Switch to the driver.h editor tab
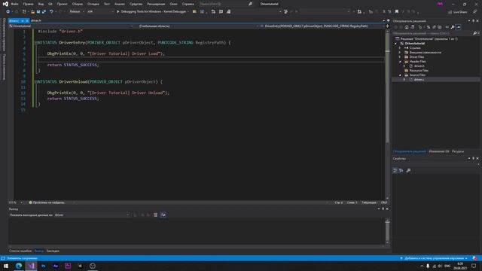 35,20
